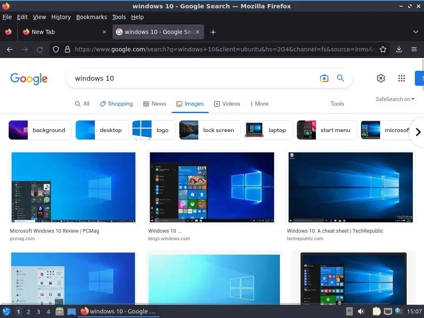Open the View menu
Screen dimensions: 424x318
(x=39, y=17)
